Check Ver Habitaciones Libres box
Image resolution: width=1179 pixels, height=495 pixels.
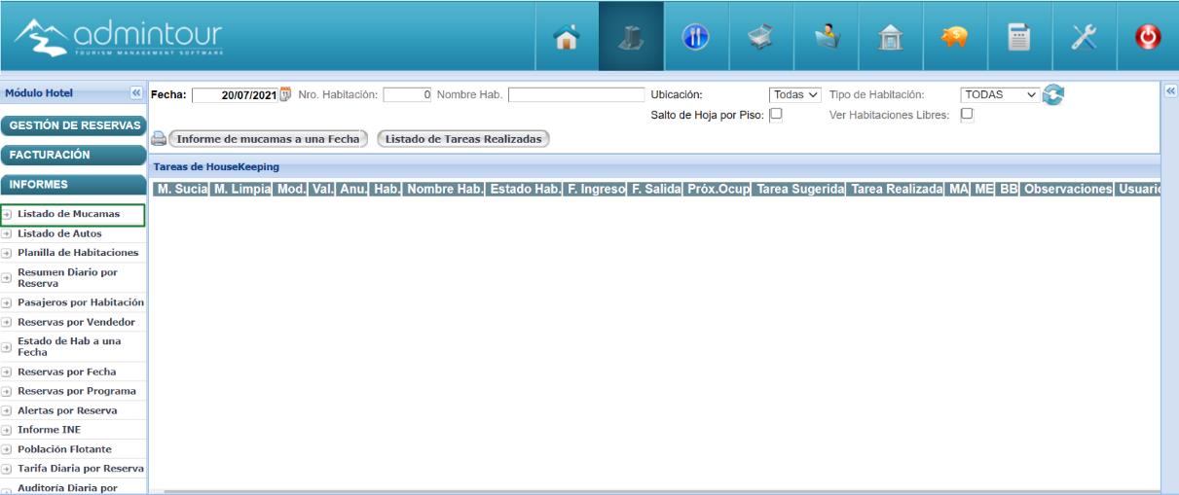click(x=967, y=114)
